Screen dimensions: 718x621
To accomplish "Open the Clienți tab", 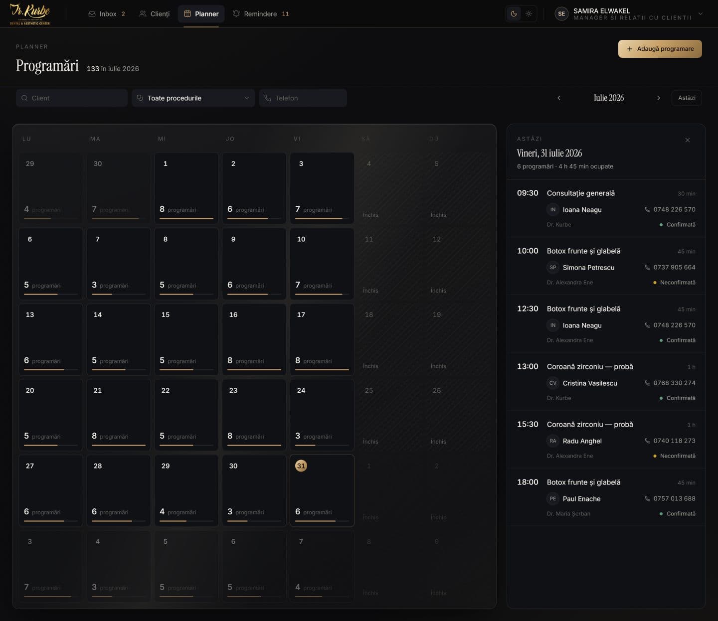I will pyautogui.click(x=155, y=14).
